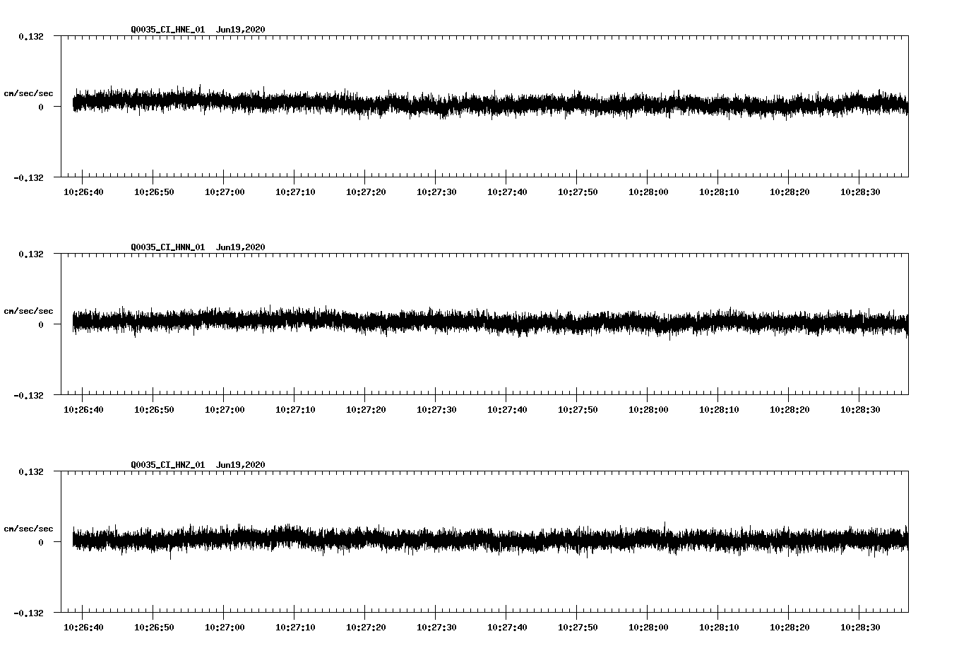Click the 10:27:10 time label on HNN axis

pyautogui.click(x=295, y=410)
